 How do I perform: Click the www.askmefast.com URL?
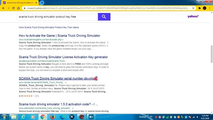(45, 108)
